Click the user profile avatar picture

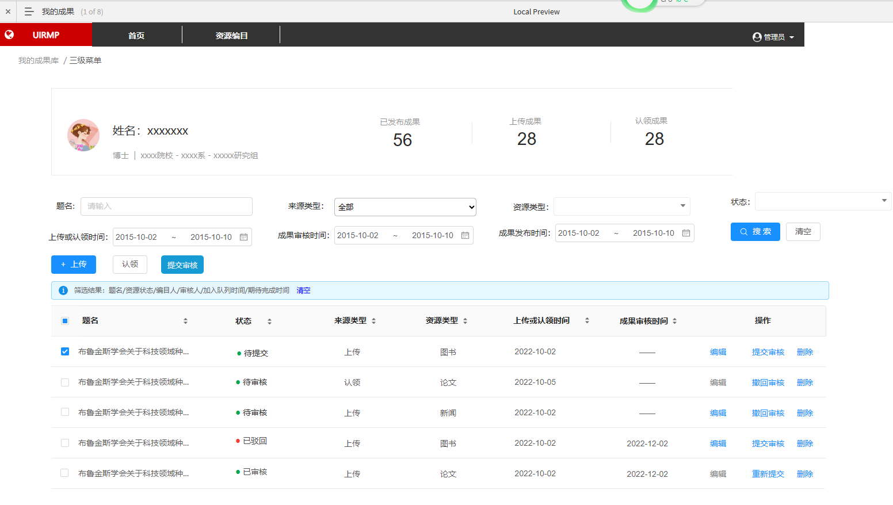[83, 135]
